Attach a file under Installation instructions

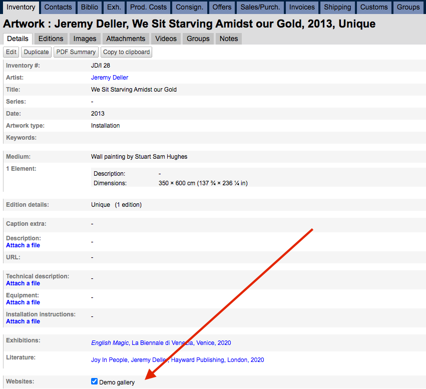(23, 321)
